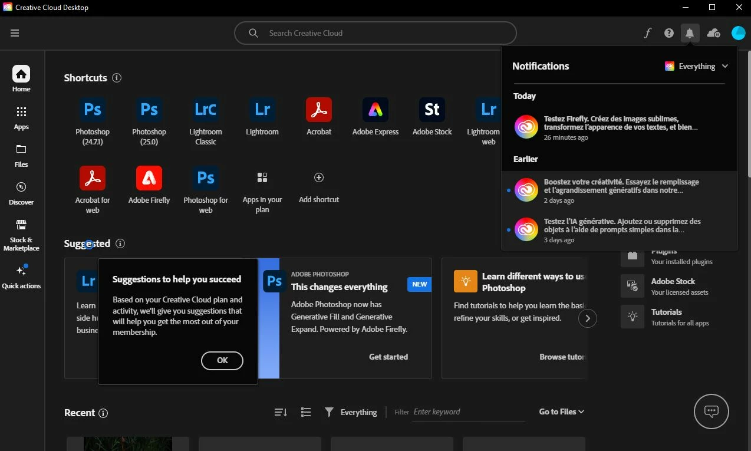Open Testez Firefly notification
This screenshot has height=451, width=751.
[x=620, y=127]
